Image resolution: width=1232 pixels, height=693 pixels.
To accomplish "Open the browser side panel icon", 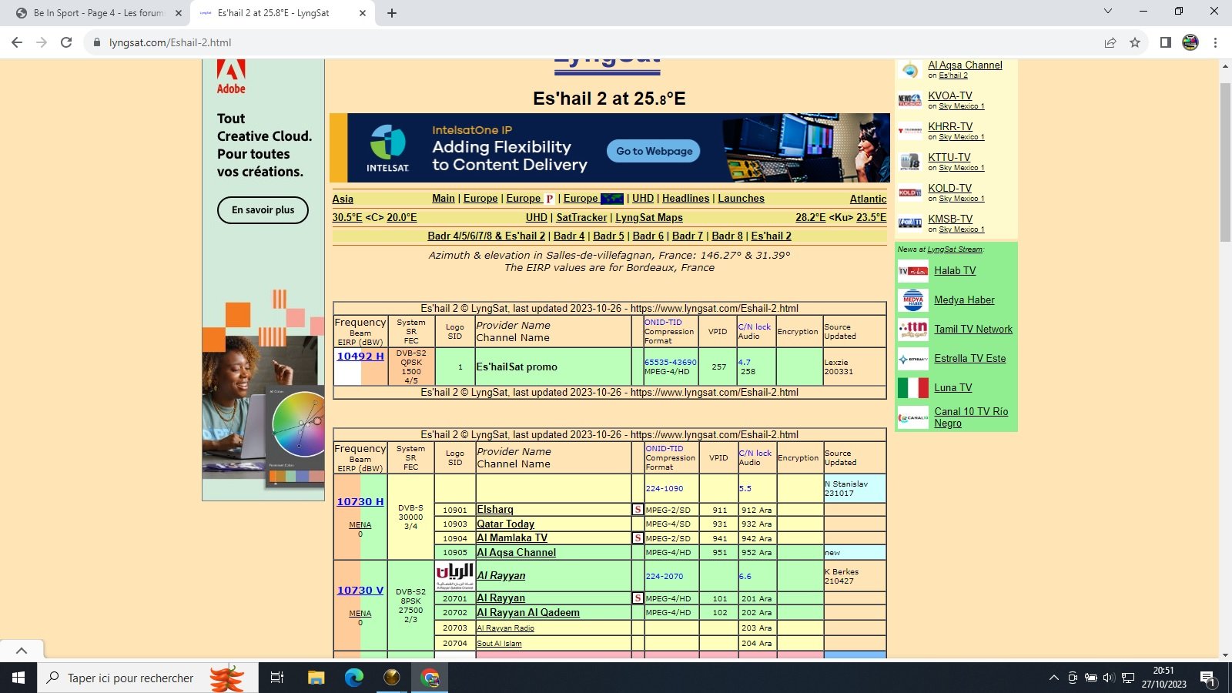I will (x=1165, y=42).
